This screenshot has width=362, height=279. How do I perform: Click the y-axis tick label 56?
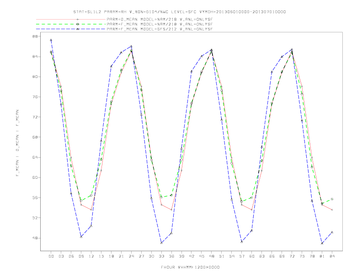pyautogui.click(x=36, y=198)
